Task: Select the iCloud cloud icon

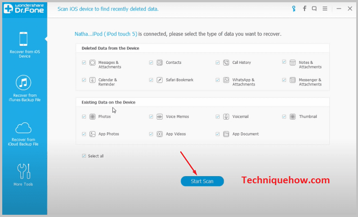Action: [23, 128]
